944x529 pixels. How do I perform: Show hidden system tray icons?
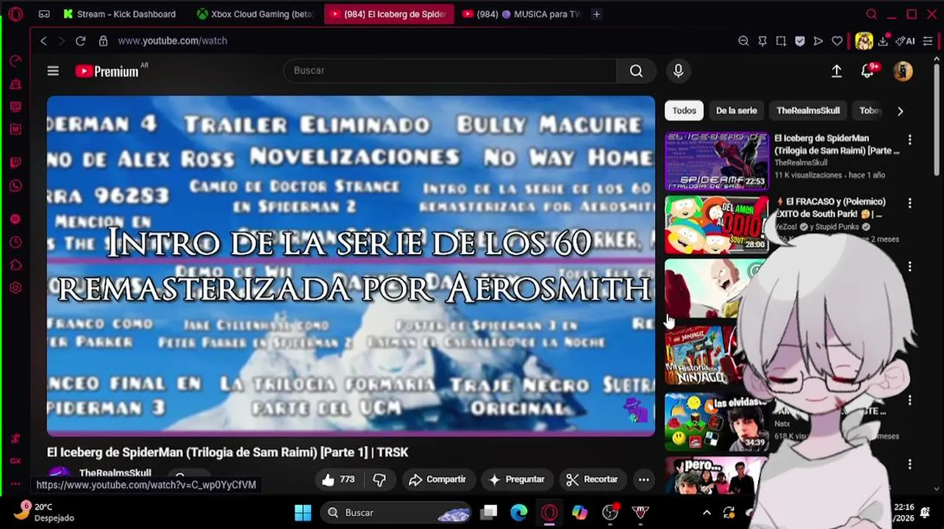coord(707,512)
